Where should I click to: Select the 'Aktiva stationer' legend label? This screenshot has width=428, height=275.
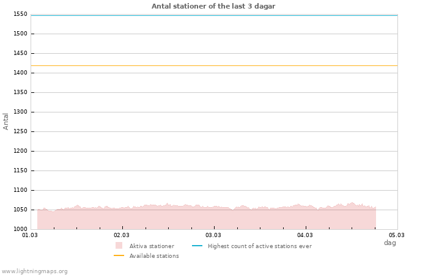pyautogui.click(x=152, y=246)
